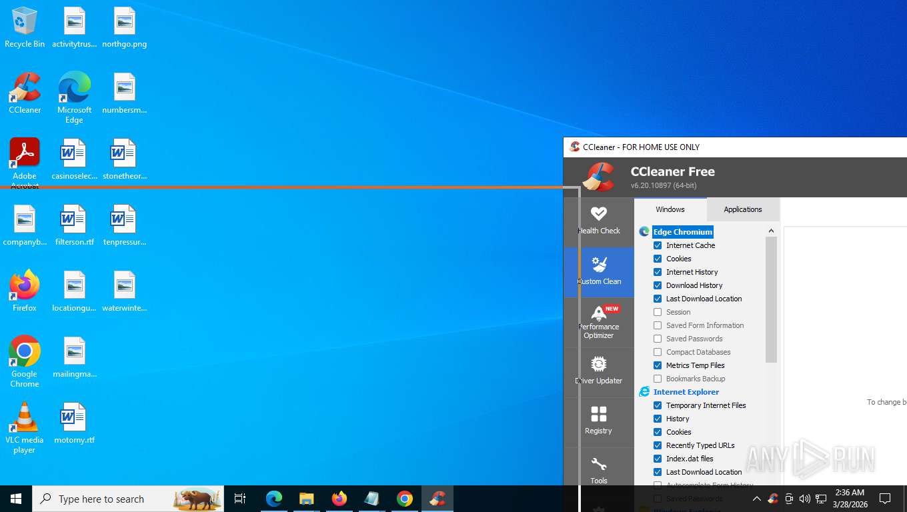Open Recycle Bin on desktop
This screenshot has height=512, width=907.
click(25, 28)
